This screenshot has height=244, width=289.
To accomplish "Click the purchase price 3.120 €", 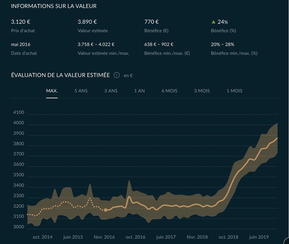I will 21,22.
